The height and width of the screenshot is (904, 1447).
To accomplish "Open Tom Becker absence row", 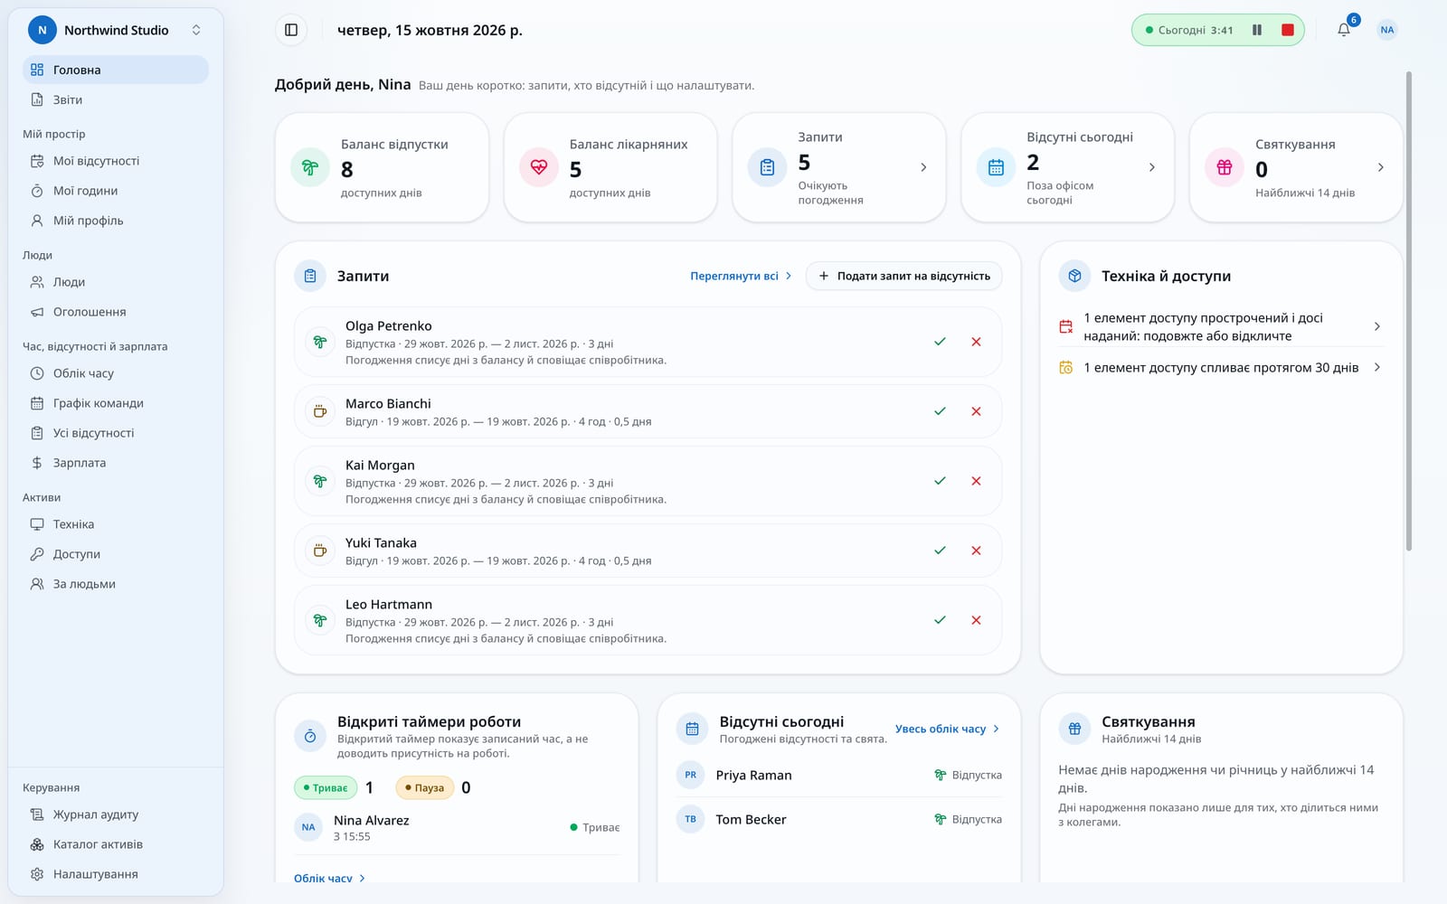I will (x=839, y=819).
